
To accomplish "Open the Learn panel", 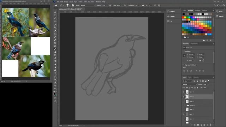I will (x=219, y=12).
